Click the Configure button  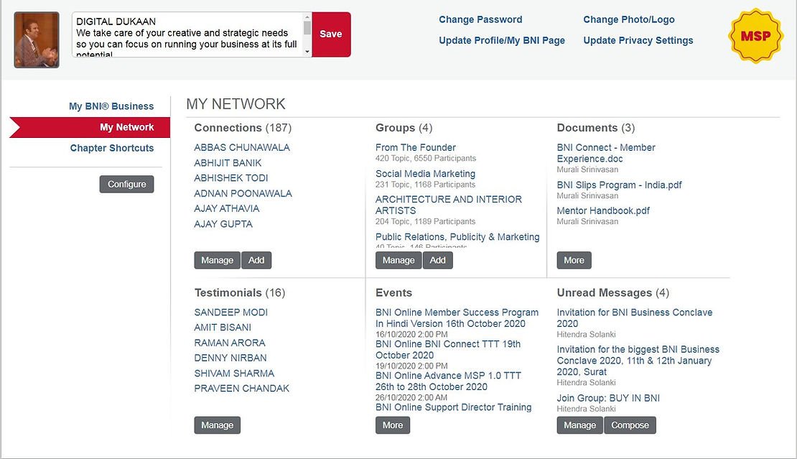pos(126,185)
